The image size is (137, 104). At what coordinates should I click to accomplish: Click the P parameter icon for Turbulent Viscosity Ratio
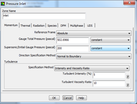[128, 85]
